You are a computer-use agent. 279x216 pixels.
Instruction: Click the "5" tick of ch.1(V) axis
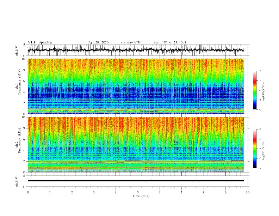25,44
